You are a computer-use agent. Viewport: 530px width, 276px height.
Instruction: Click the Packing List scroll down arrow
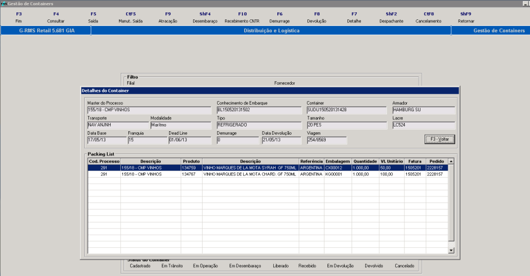click(x=451, y=250)
